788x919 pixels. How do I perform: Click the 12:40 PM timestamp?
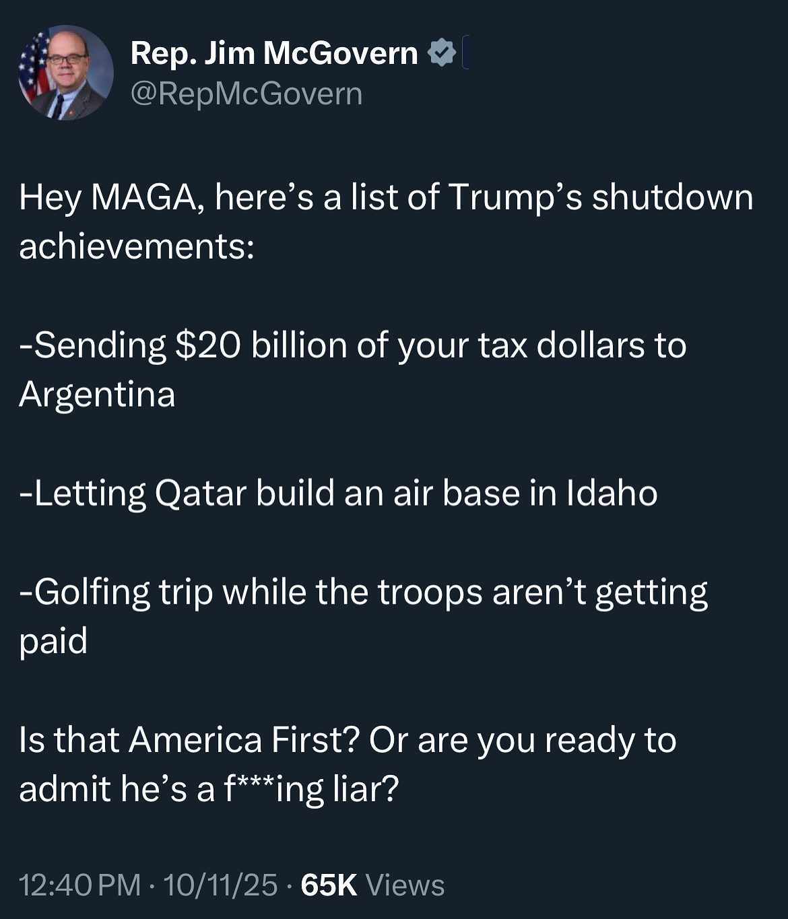[x=79, y=885]
